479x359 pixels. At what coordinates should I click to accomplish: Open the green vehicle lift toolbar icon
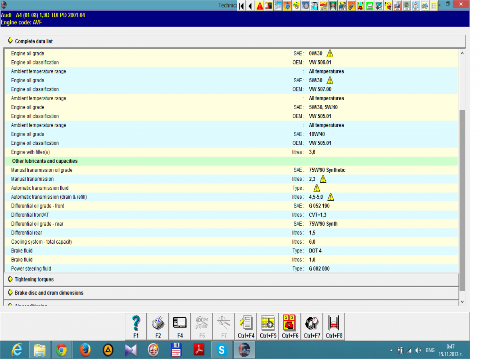[333, 6]
